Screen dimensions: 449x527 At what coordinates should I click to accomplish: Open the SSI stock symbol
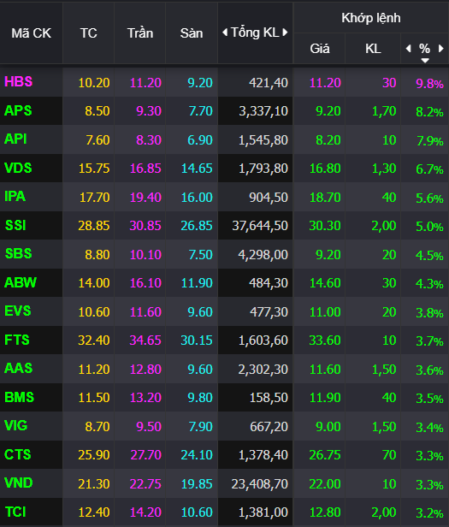click(15, 225)
